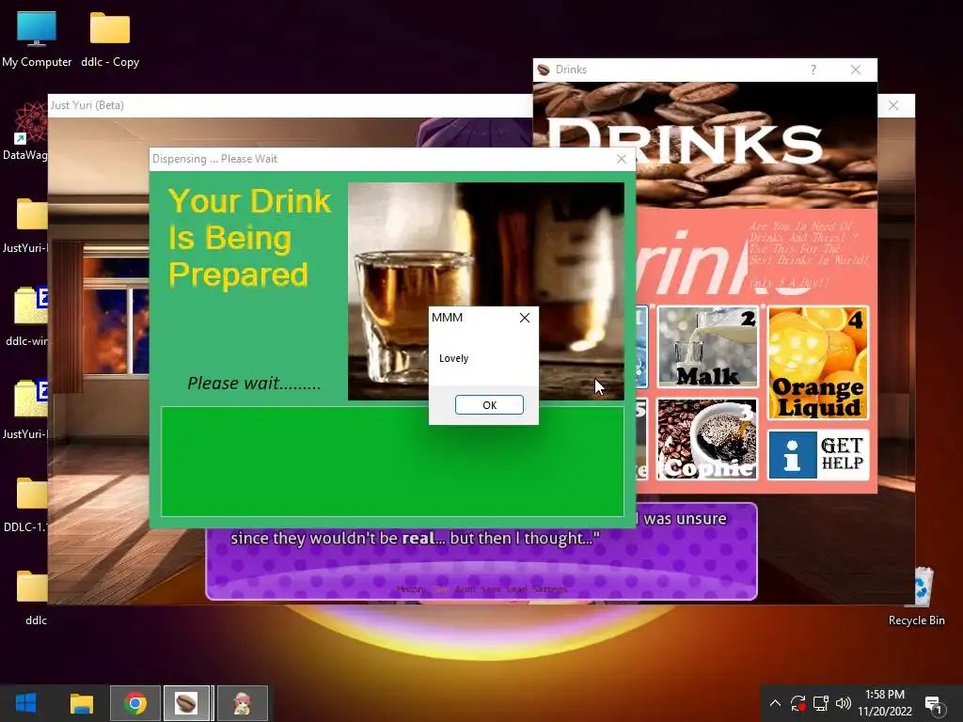Open the Get Help info tile
Screen dimensions: 963x722
coord(818,455)
